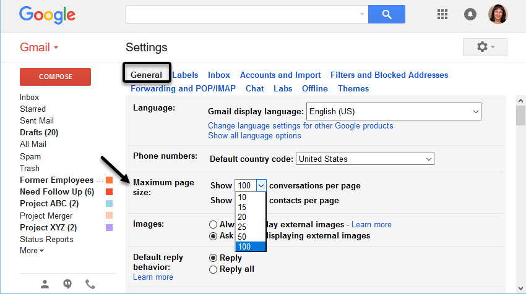Open Trash folder

pos(30,168)
